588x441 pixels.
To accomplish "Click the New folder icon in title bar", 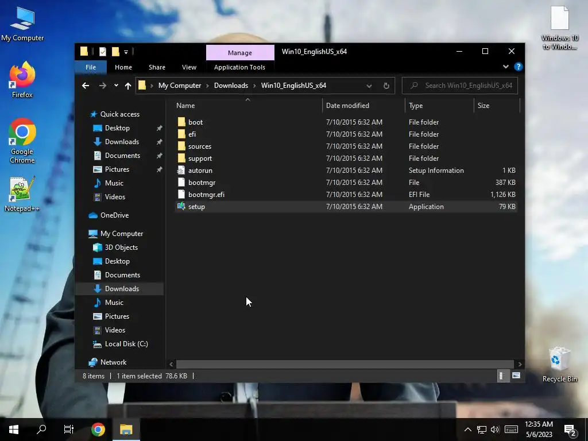I will (x=115, y=51).
